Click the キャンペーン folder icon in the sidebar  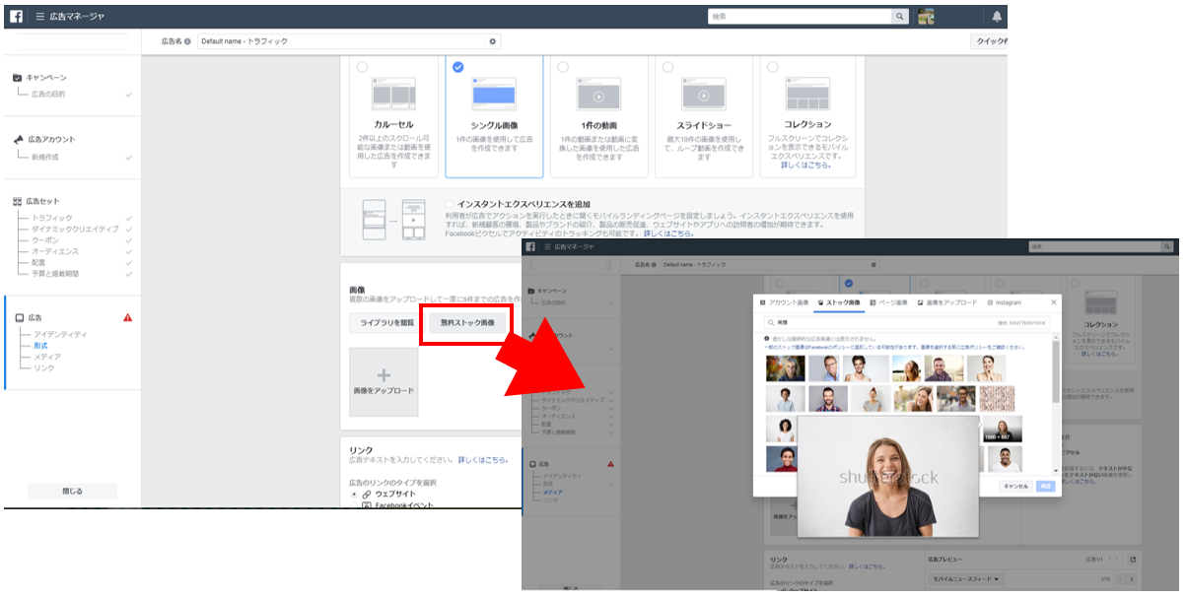point(18,77)
